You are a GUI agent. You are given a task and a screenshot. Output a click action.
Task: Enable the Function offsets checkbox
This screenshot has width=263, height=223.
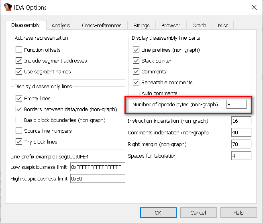[x=19, y=50]
